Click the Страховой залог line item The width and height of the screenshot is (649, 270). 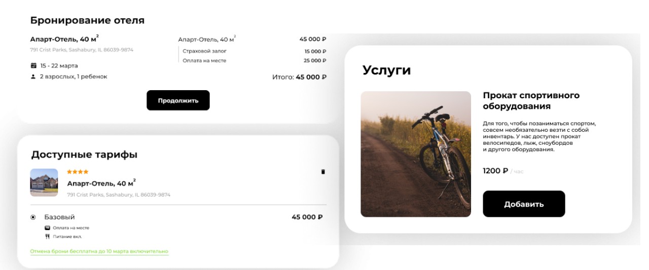205,51
